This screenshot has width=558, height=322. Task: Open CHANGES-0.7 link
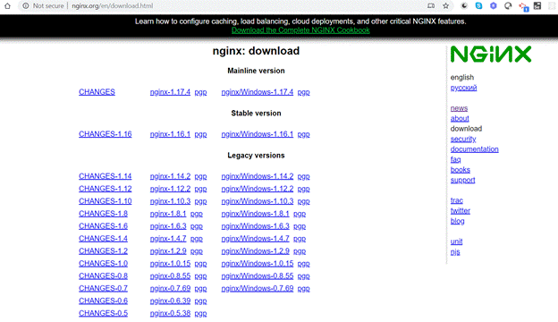tap(103, 288)
